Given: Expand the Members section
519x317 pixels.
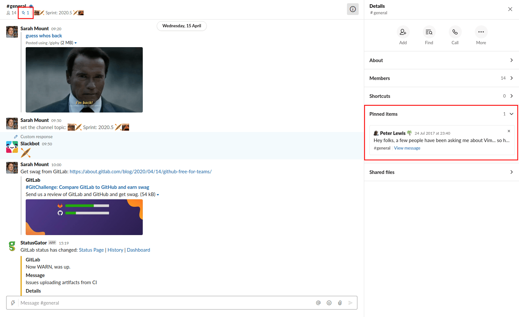Looking at the screenshot, I should [x=441, y=78].
